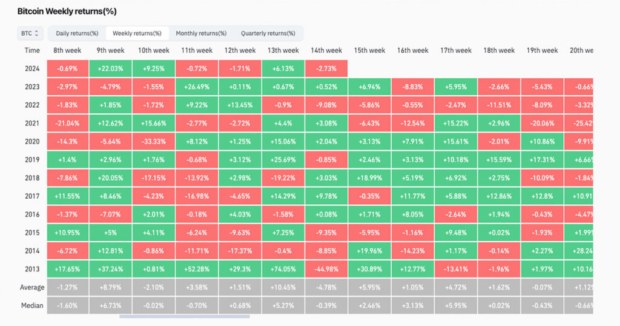
Task: Show the Quarterly returns(%) tab
Action: coord(268,33)
